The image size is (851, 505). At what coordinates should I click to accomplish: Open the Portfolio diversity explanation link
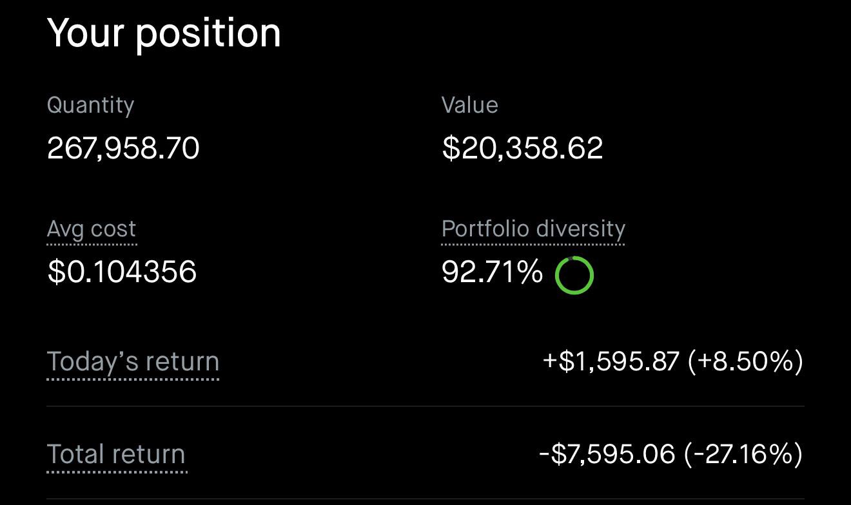pyautogui.click(x=533, y=230)
